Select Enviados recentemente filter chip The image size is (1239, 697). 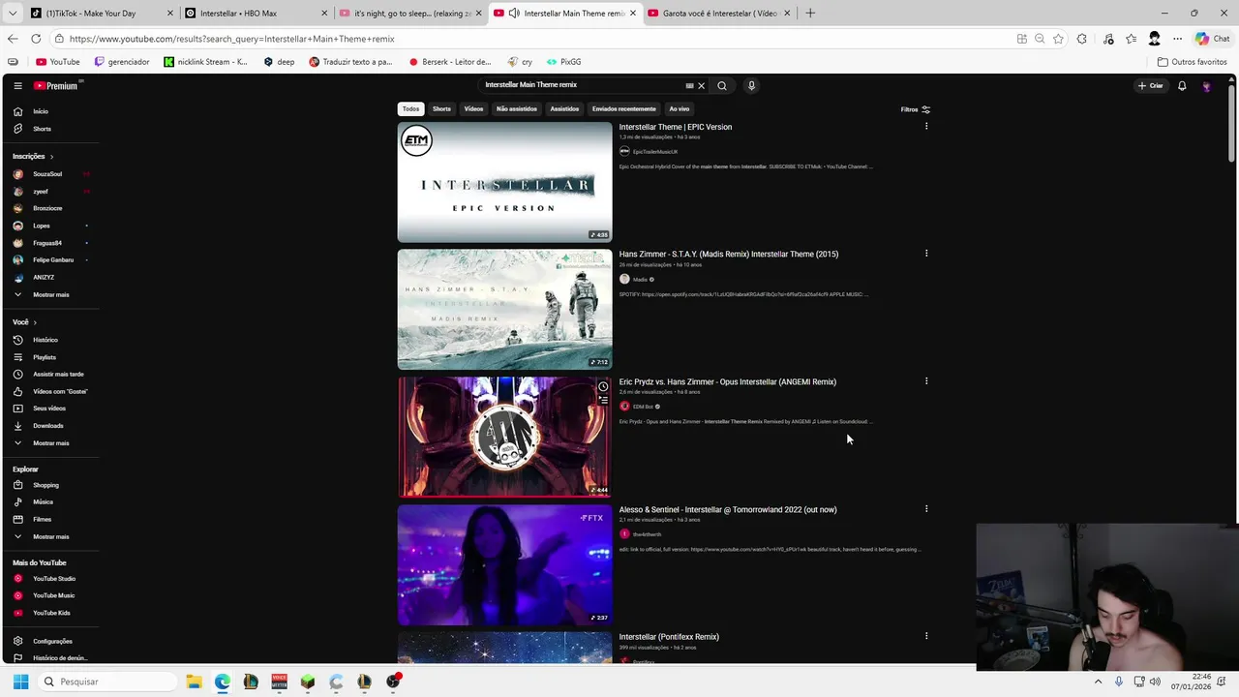coord(624,109)
